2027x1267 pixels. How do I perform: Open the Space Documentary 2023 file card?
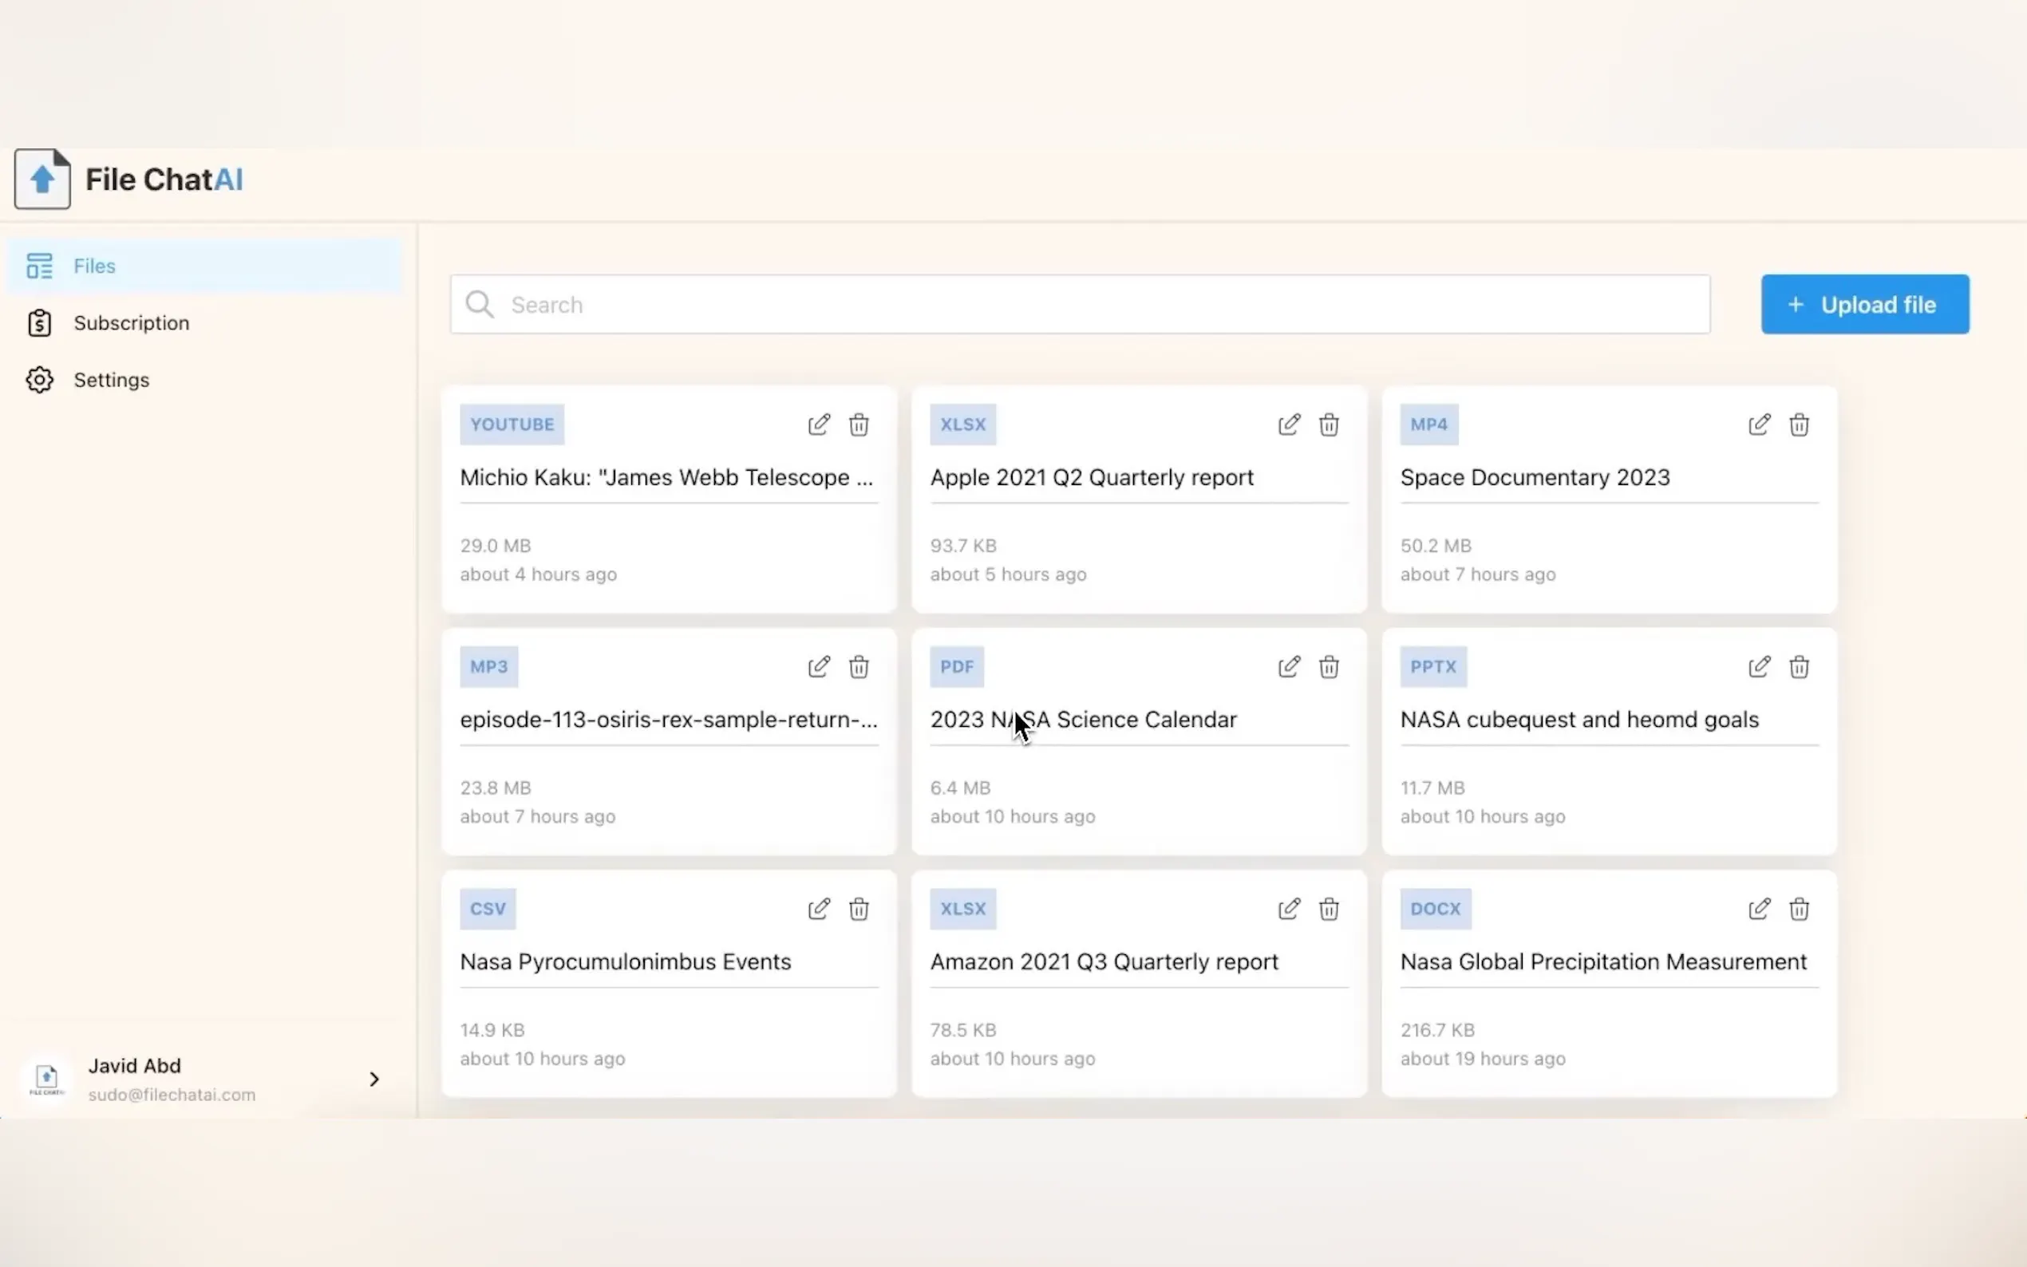(x=1534, y=478)
